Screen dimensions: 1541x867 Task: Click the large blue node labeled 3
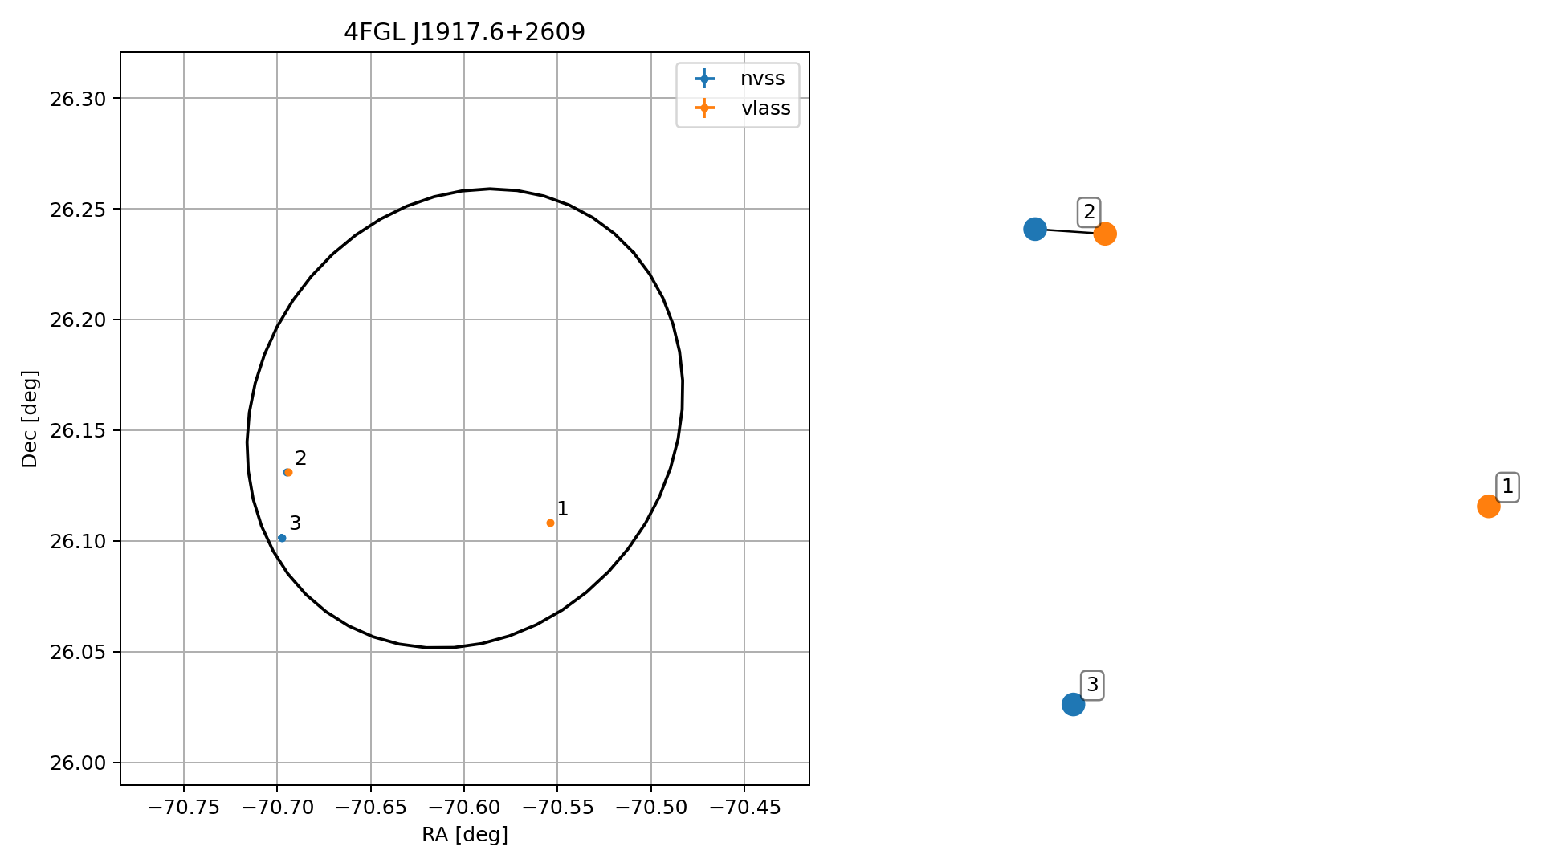pyautogui.click(x=1073, y=704)
